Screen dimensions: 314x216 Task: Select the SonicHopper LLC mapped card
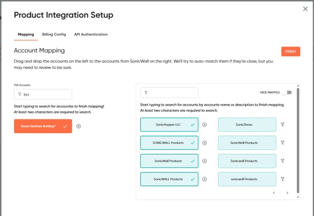click(169, 125)
